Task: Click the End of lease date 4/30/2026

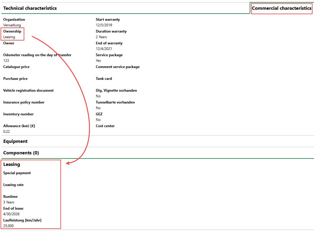Action: pyautogui.click(x=12, y=214)
